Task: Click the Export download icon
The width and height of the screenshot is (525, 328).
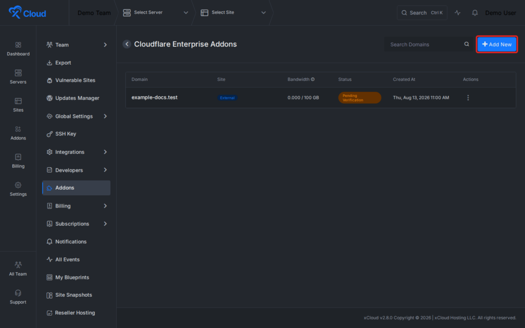Action: click(x=50, y=63)
